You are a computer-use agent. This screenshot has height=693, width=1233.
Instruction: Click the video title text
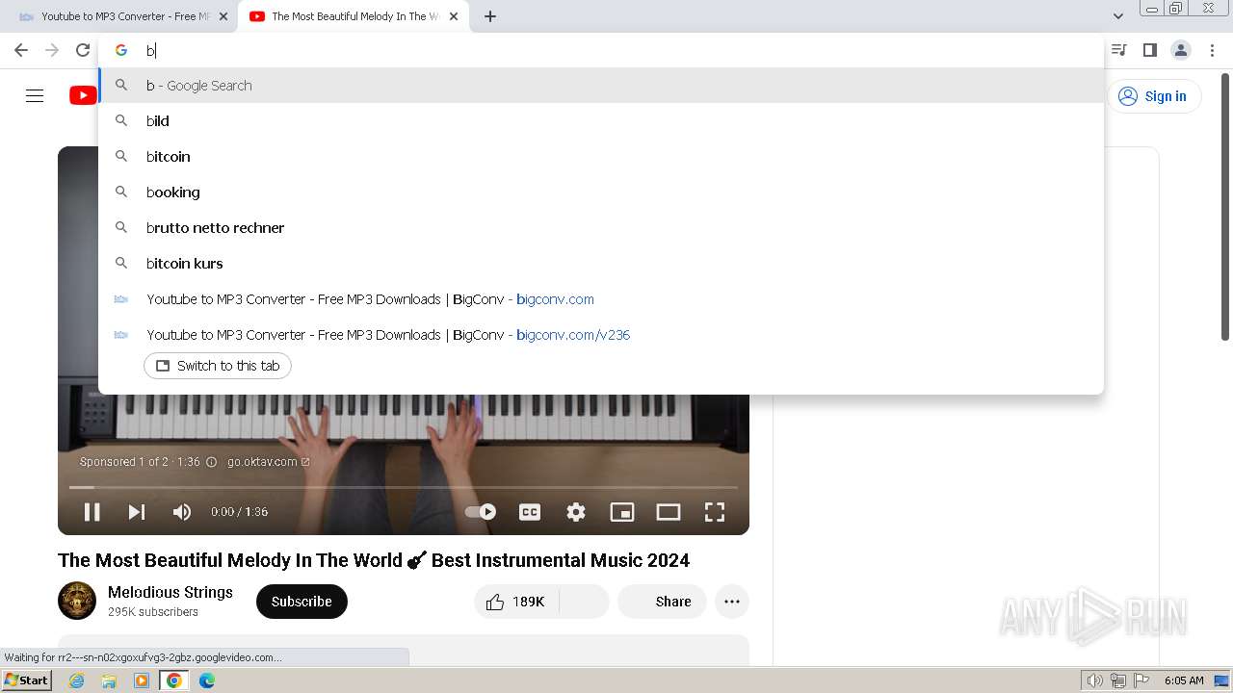pos(374,560)
